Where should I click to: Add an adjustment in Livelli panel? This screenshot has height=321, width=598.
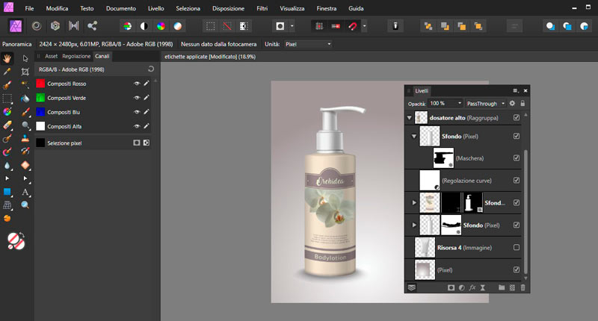pos(462,288)
